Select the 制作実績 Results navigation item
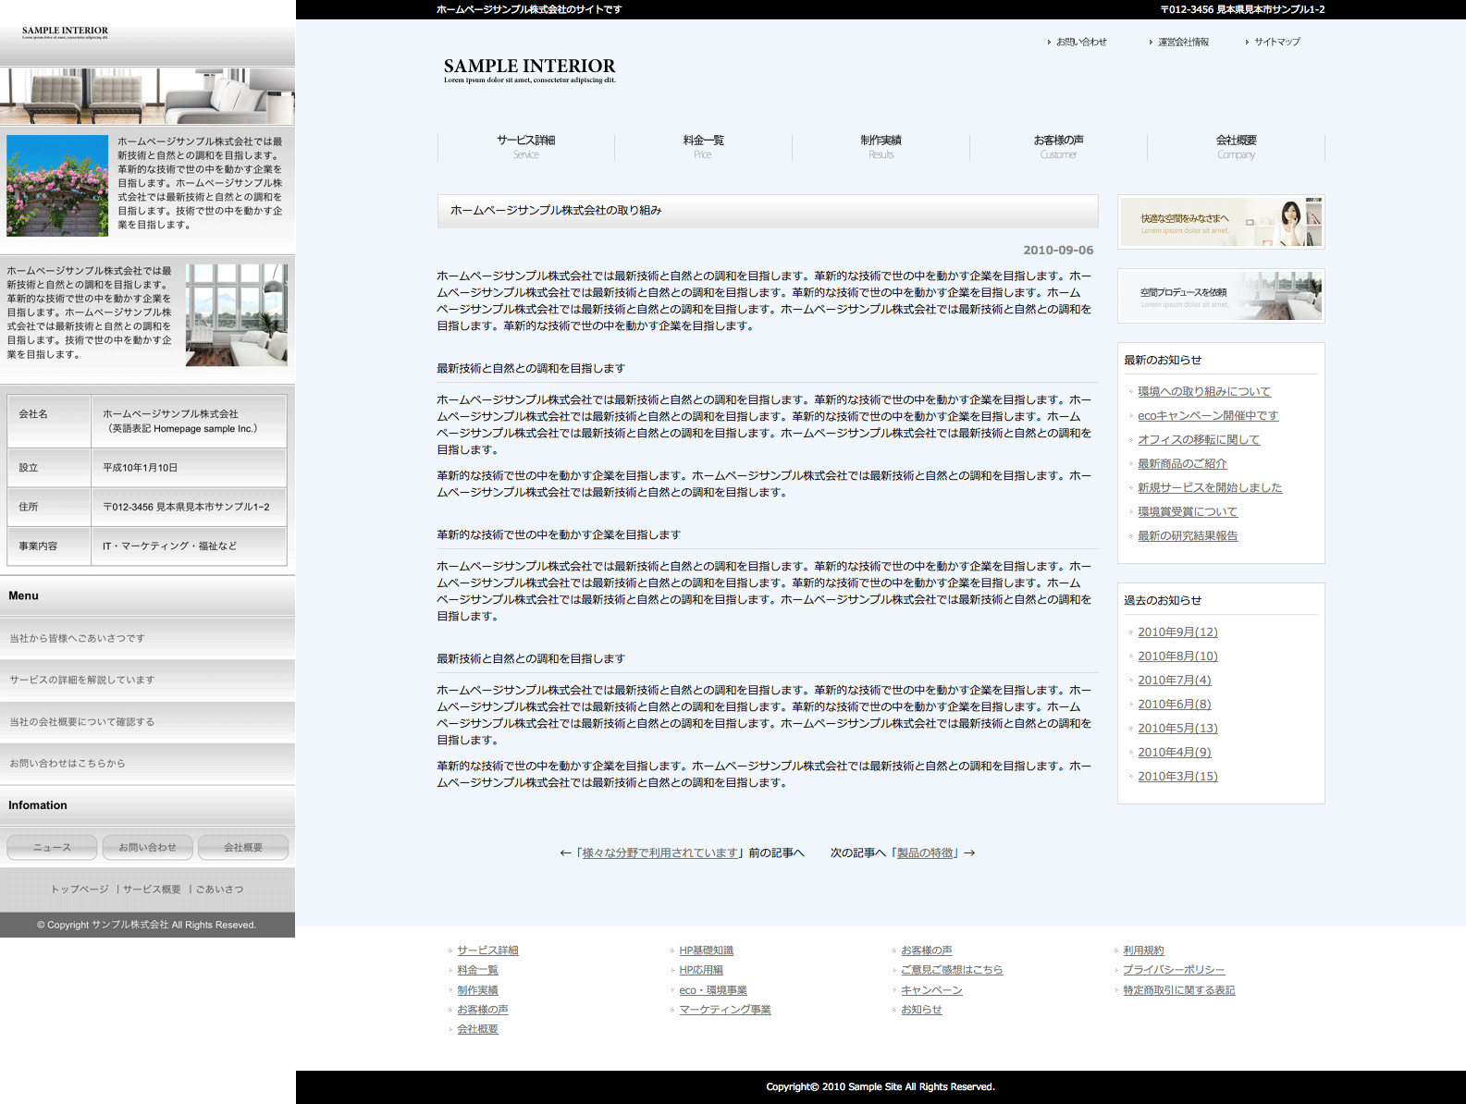 (881, 146)
